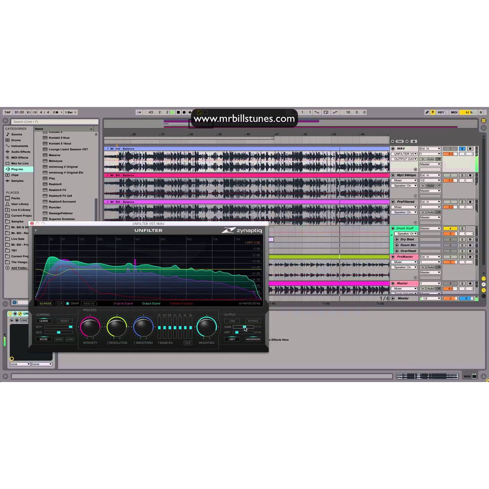Set WAV track monitor to Auto
Image resolution: width=489 pixels, height=489 pixels.
[x=430, y=159]
